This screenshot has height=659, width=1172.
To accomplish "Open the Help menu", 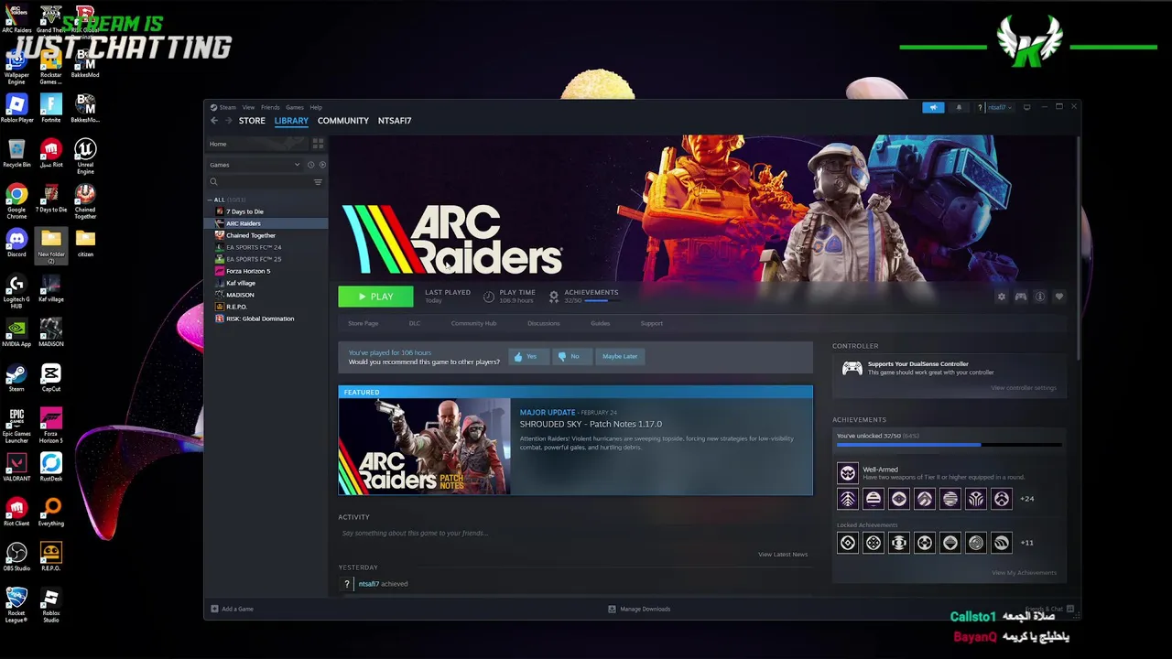I will click(x=316, y=107).
